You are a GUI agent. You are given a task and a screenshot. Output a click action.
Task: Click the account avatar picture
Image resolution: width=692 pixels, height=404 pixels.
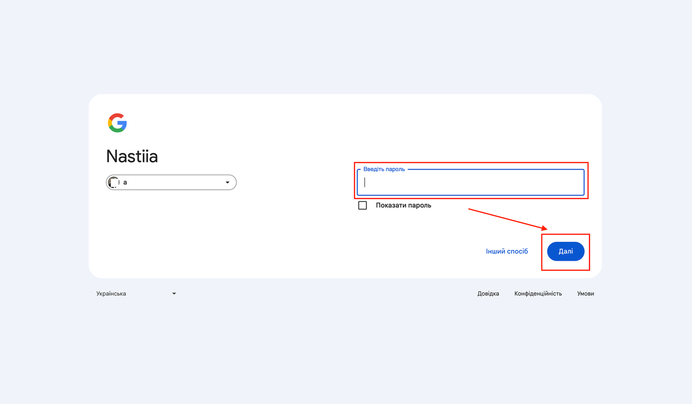tap(114, 183)
